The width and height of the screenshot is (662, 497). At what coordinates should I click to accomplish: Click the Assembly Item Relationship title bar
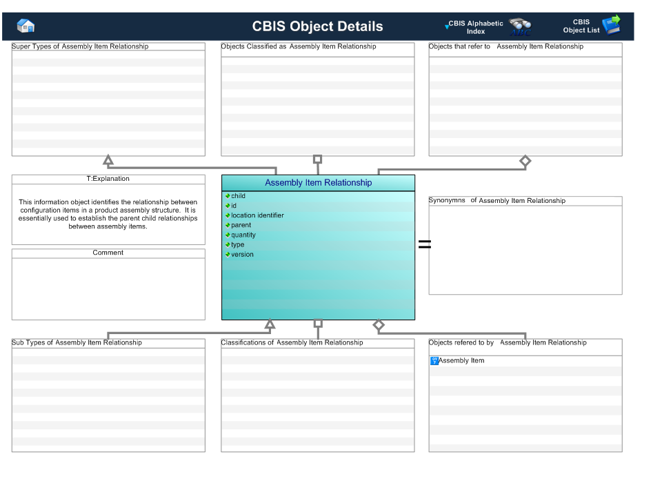pos(319,183)
